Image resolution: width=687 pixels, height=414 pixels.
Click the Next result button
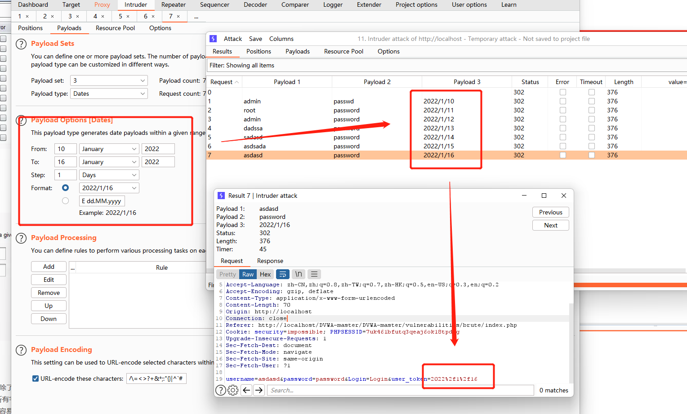pyautogui.click(x=550, y=225)
